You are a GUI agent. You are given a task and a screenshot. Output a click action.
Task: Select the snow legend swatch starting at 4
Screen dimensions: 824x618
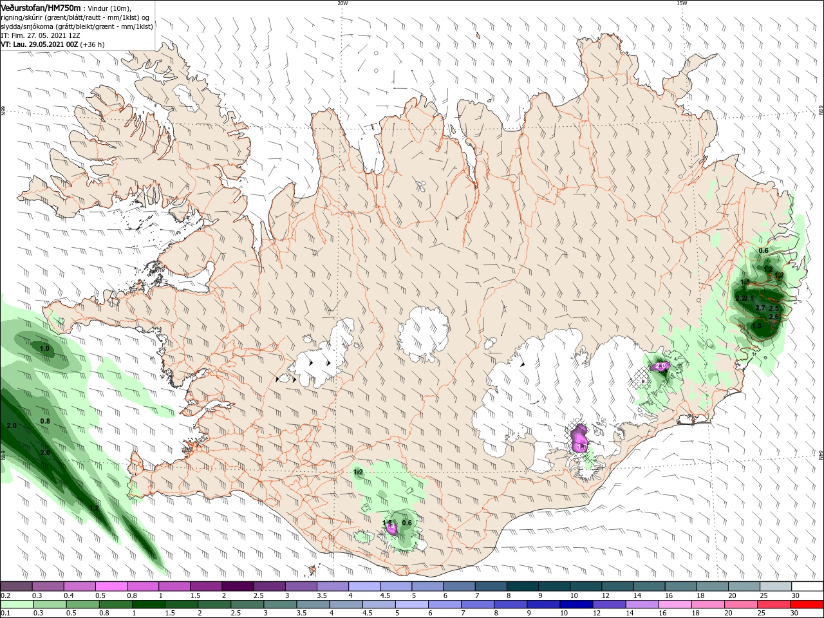coord(364,586)
